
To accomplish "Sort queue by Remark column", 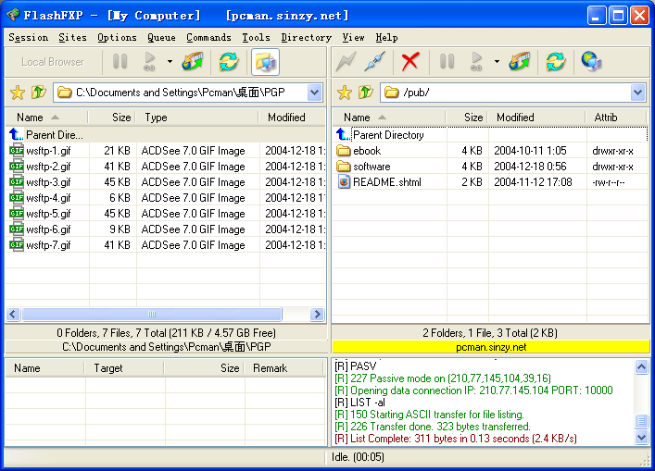I will (x=284, y=368).
